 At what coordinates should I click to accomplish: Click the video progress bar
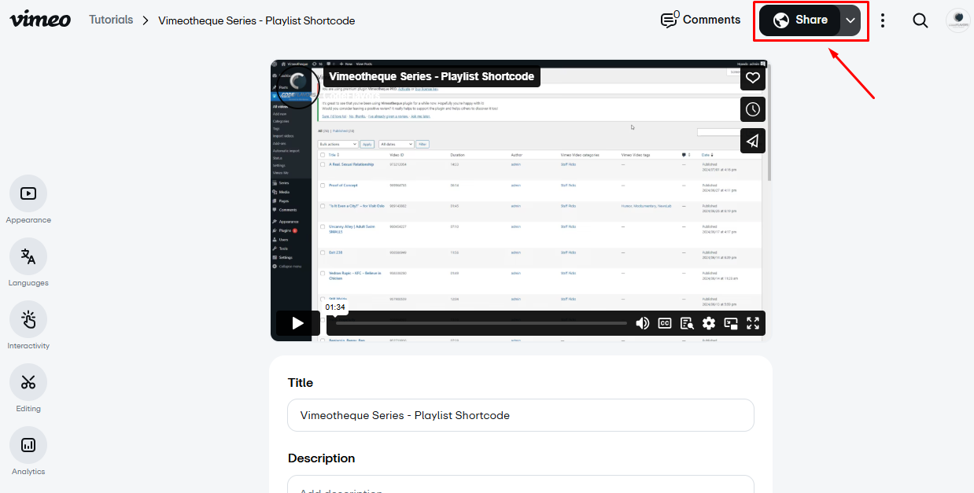[481, 323]
